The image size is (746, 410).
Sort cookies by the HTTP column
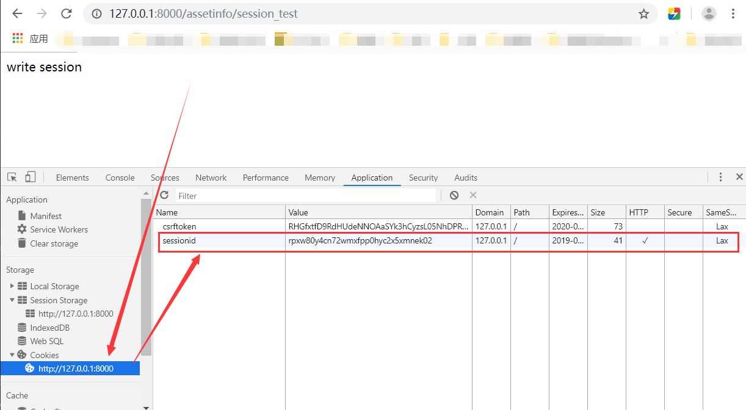pos(645,212)
